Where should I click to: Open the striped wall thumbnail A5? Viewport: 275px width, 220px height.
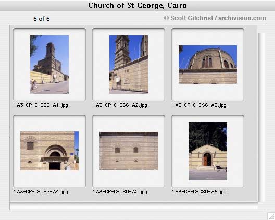(129, 151)
